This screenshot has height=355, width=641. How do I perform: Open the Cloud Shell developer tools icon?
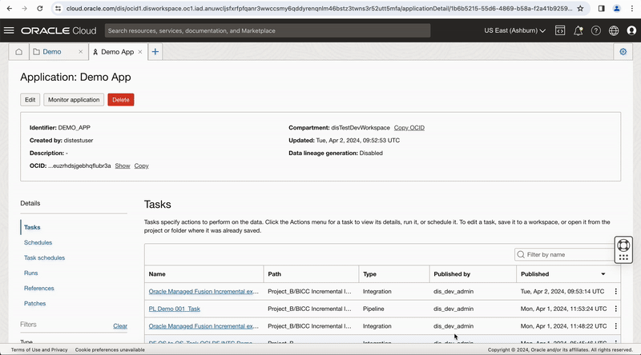point(560,30)
